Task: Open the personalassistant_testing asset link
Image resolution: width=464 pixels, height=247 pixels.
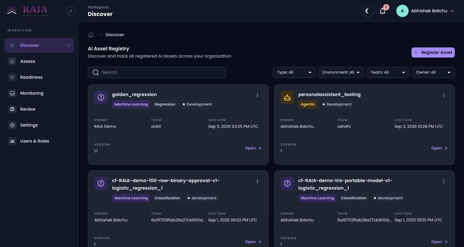Action: point(439,148)
